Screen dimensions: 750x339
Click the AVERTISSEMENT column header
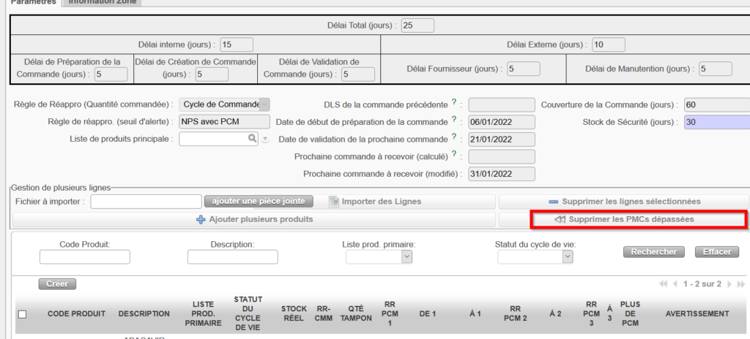(697, 313)
